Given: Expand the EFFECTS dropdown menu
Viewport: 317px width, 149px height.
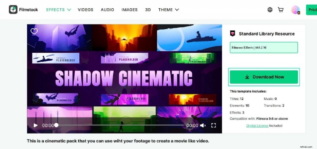Looking at the screenshot, I should (x=59, y=9).
